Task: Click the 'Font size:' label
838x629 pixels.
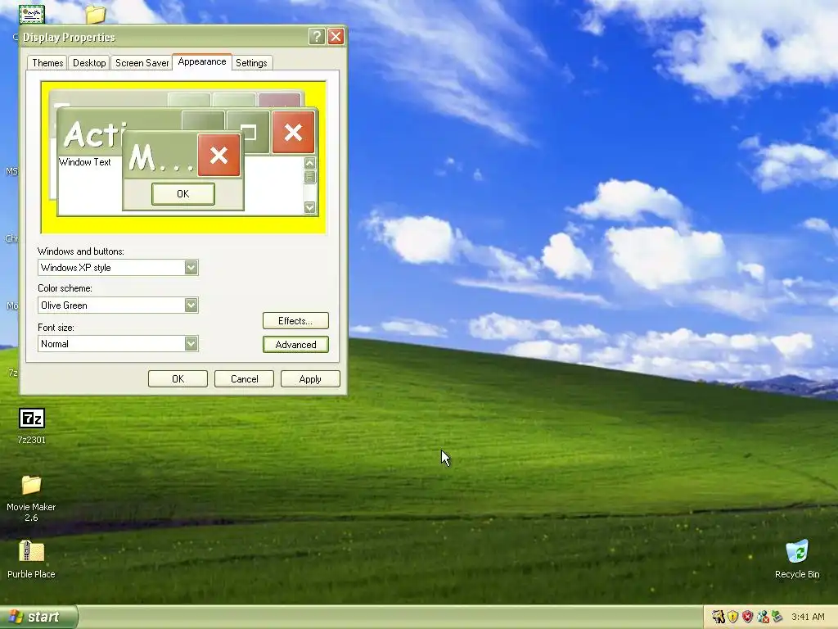Action: pos(56,328)
